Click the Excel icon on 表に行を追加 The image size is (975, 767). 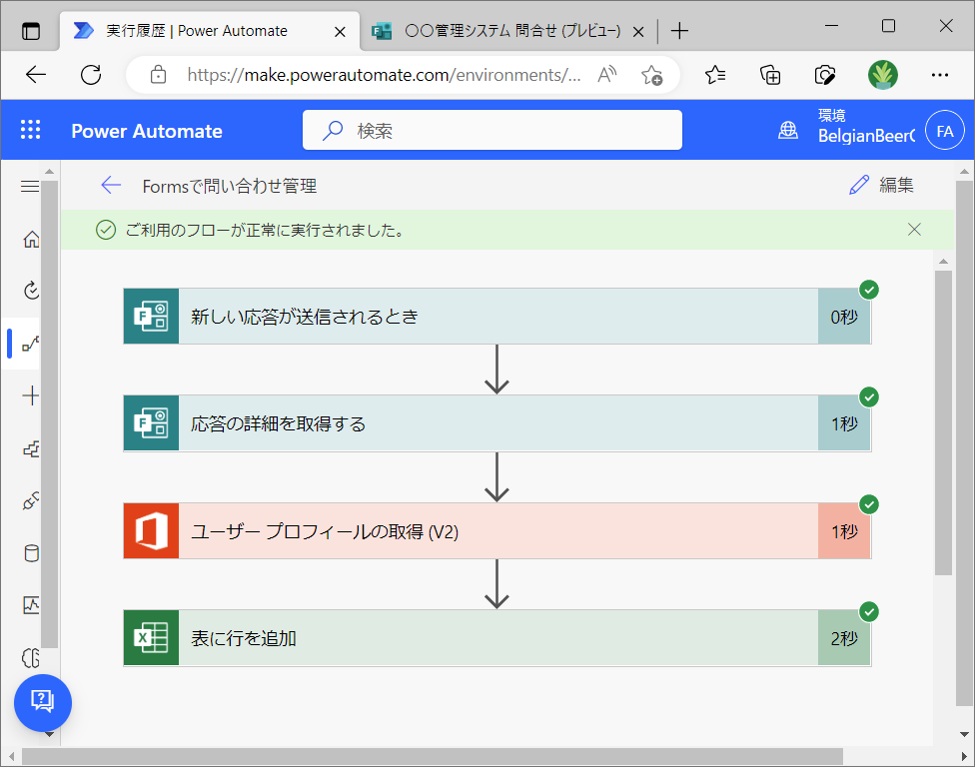click(x=151, y=638)
